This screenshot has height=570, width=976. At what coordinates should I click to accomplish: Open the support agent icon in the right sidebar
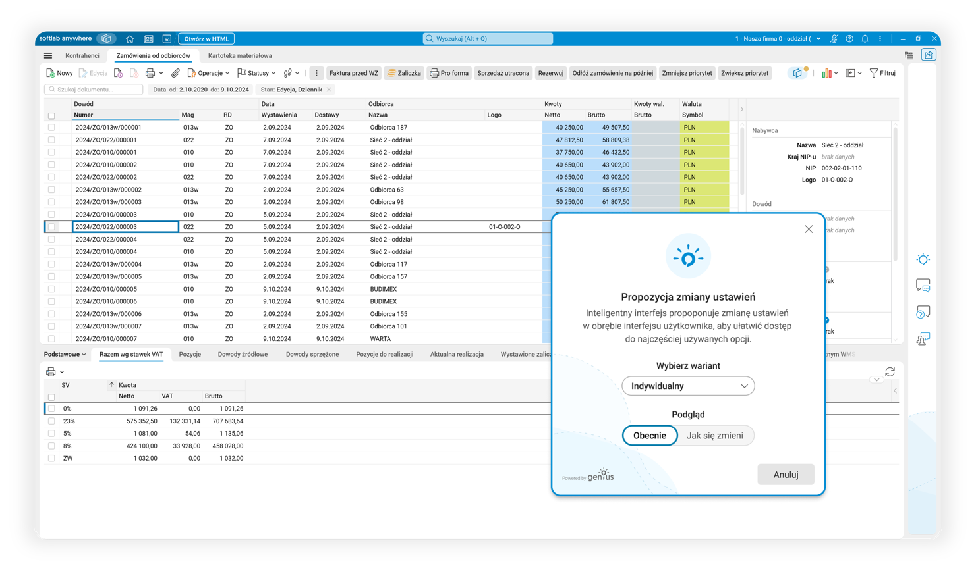(923, 339)
